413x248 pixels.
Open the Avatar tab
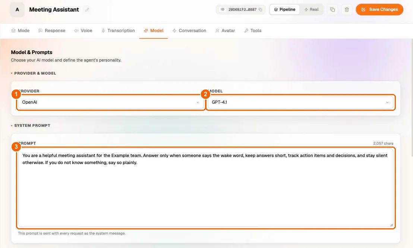pos(225,31)
